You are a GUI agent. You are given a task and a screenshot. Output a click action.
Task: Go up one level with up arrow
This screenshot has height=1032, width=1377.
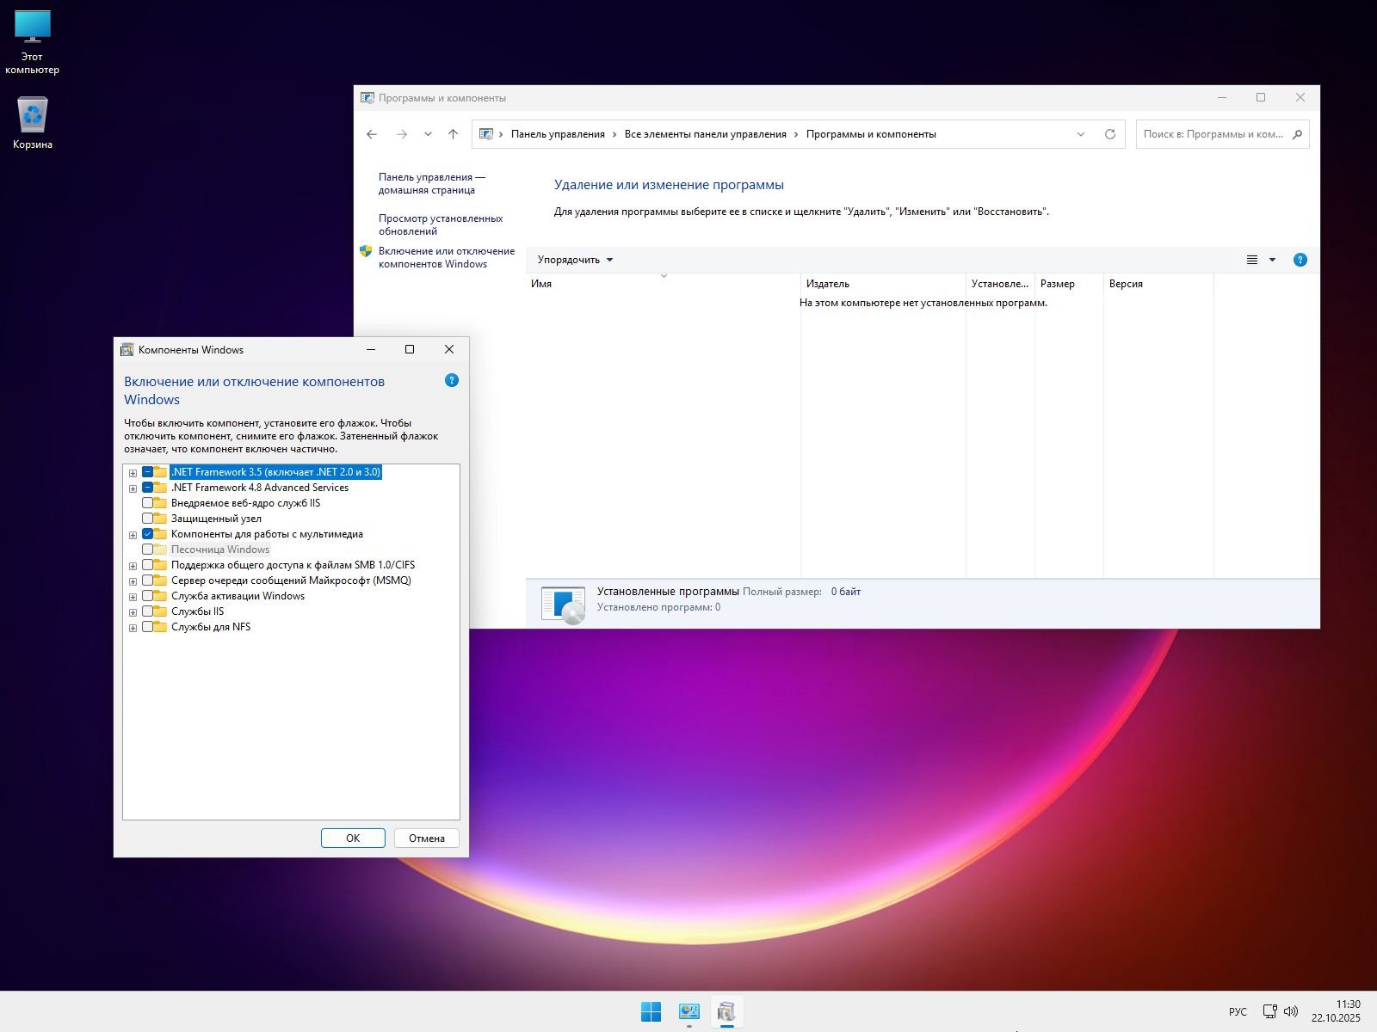tap(453, 134)
